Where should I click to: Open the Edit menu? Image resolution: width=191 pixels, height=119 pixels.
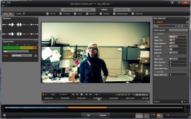(9, 2)
